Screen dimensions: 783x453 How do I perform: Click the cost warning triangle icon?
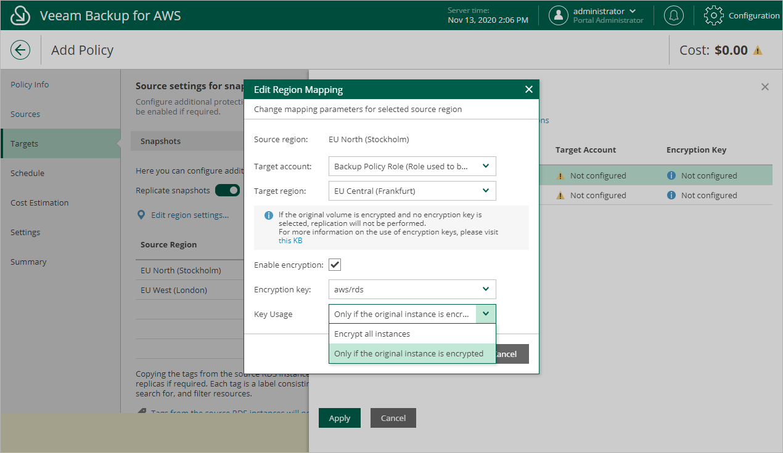pyautogui.click(x=758, y=50)
